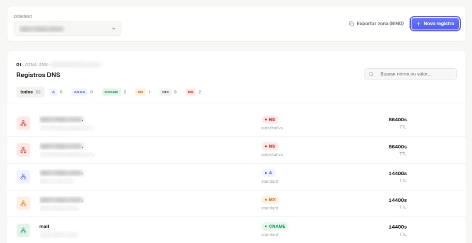The height and width of the screenshot is (243, 472).
Task: Filter records by TXT type
Action: (x=168, y=92)
